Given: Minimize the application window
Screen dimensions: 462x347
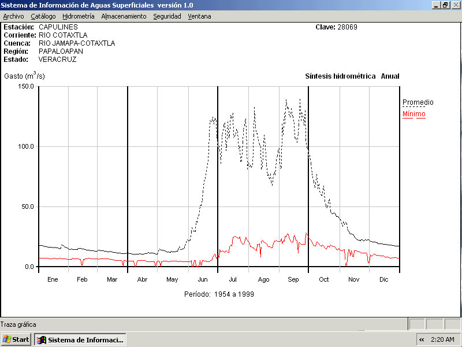Looking at the screenshot, I should coord(436,5).
